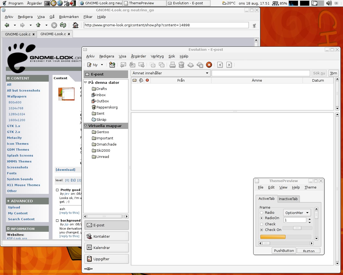The image size is (343, 275).
Task: Click the trash can Delete icon in Evolution
Action: point(181,65)
